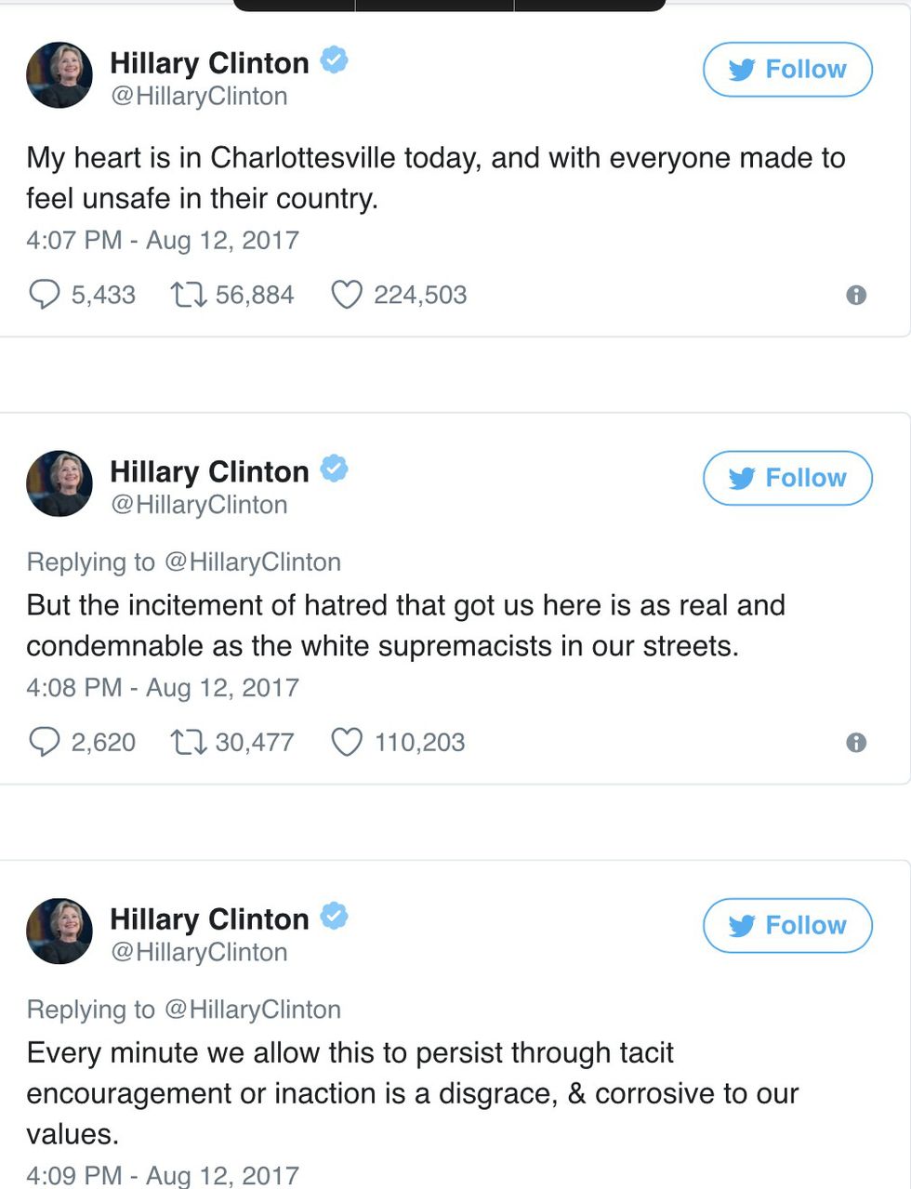The image size is (911, 1189).
Task: Open Hillary Clinton name on second tweet
Action: tap(209, 471)
